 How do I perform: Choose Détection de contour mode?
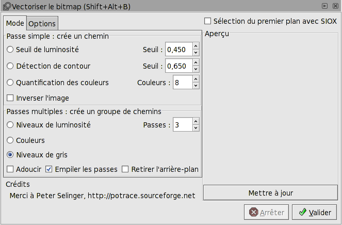point(10,66)
